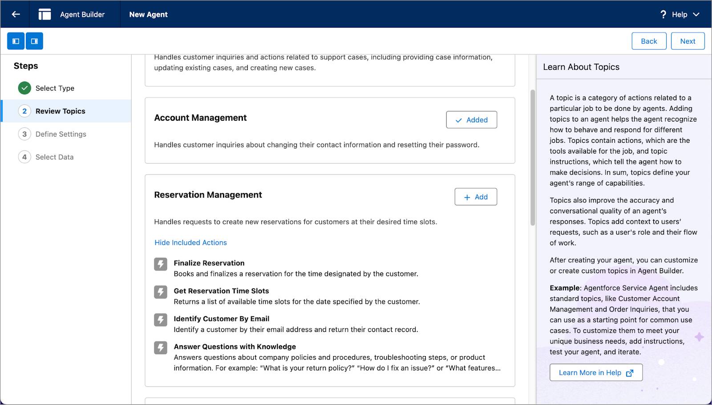Select the Identify Customer By Email action icon
The image size is (712, 405).
pyautogui.click(x=160, y=320)
